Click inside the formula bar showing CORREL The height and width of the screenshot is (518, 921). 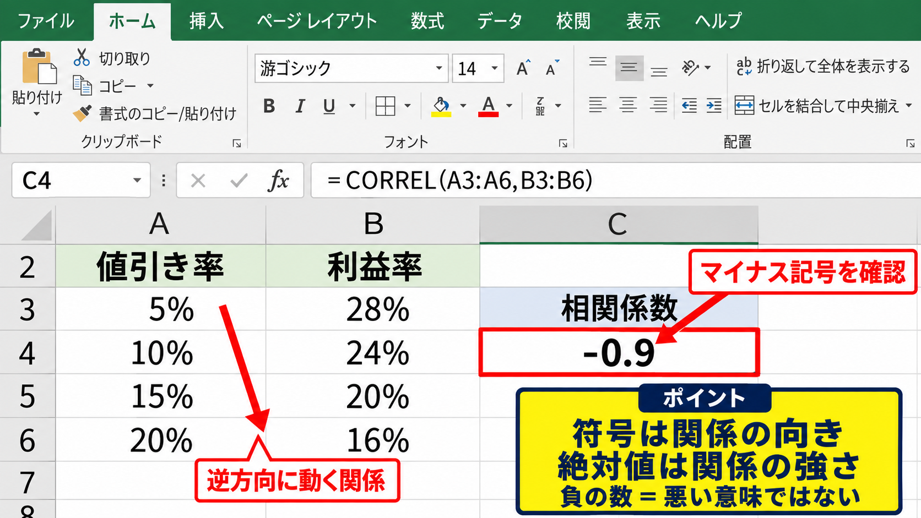[x=616, y=181]
